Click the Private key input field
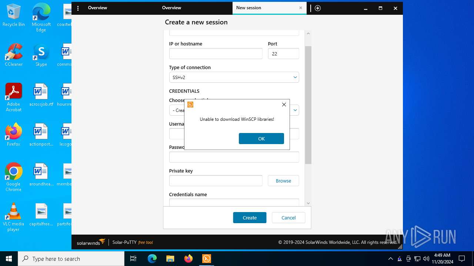This screenshot has height=266, width=474. tap(216, 181)
